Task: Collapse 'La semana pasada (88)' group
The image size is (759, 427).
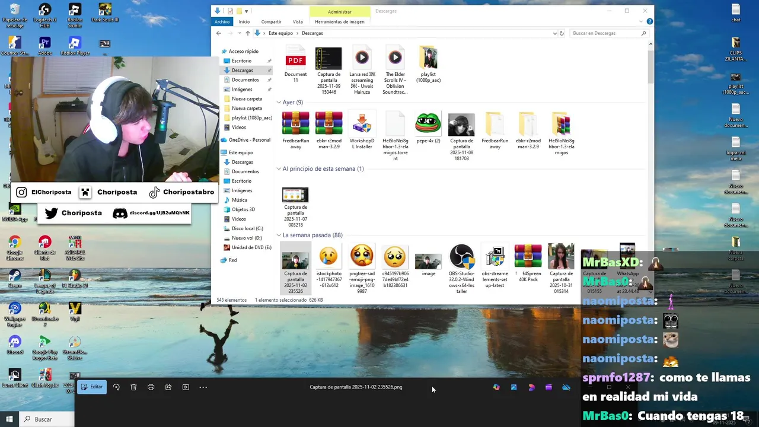Action: pos(279,235)
